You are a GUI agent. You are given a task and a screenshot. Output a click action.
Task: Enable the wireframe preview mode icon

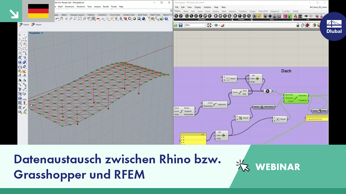point(302,25)
